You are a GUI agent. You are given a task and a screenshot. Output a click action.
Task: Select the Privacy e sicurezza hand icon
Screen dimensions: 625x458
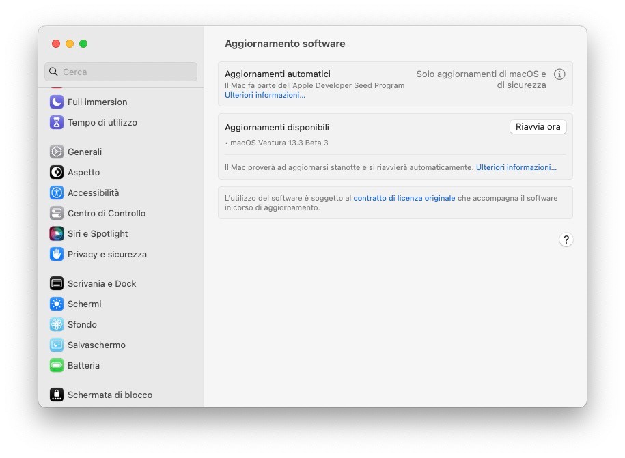click(x=56, y=254)
